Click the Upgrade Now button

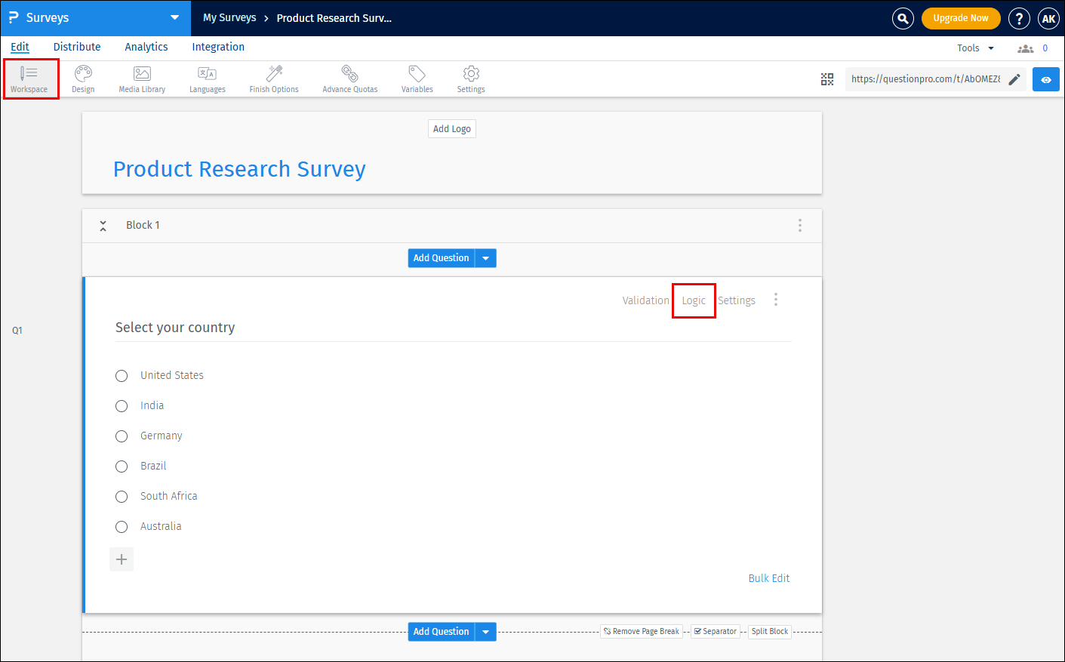click(x=960, y=17)
